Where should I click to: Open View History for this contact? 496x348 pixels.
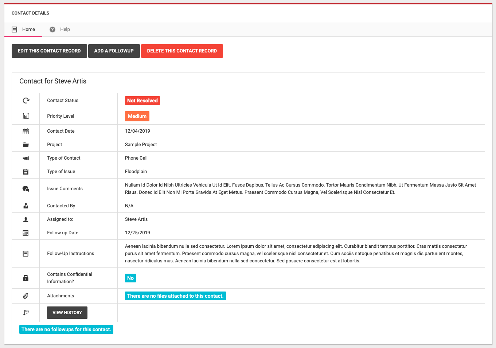point(67,313)
